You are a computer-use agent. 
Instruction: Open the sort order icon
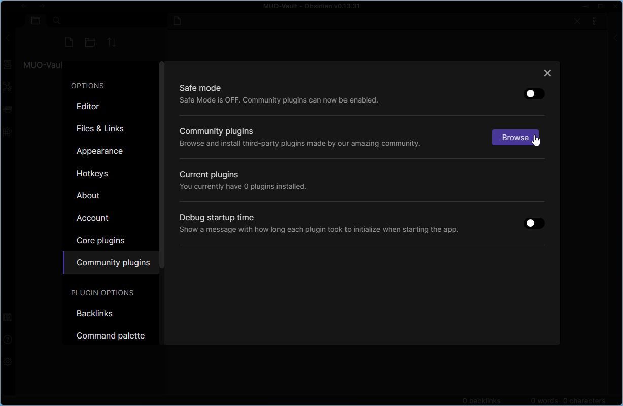pos(112,43)
